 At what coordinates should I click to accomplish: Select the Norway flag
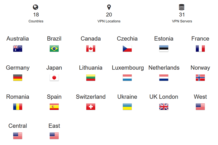200,78
